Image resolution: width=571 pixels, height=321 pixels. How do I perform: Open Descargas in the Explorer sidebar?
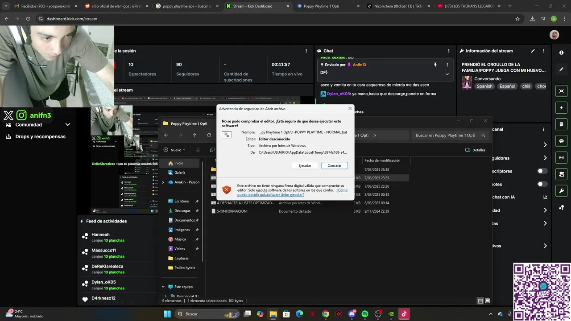click(x=182, y=210)
